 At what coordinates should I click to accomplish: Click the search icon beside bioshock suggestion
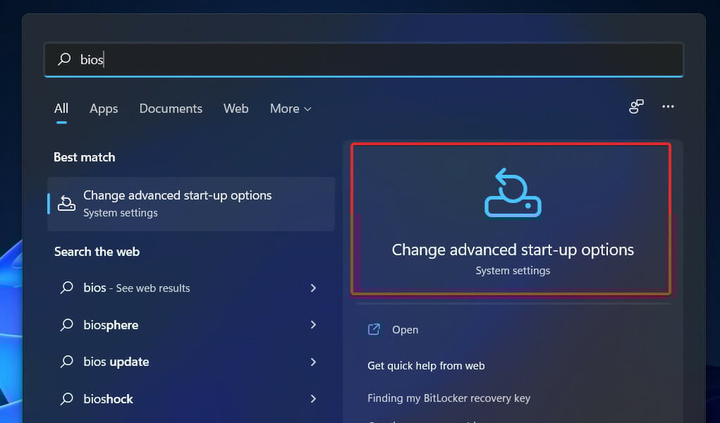(66, 398)
